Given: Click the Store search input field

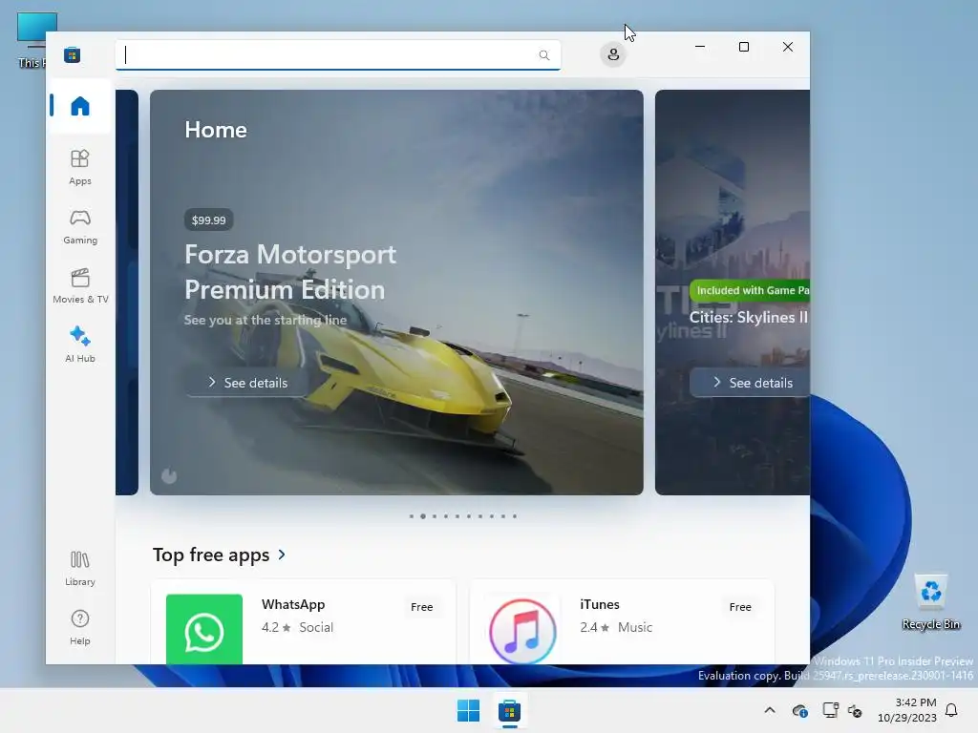Looking at the screenshot, I should 338,54.
